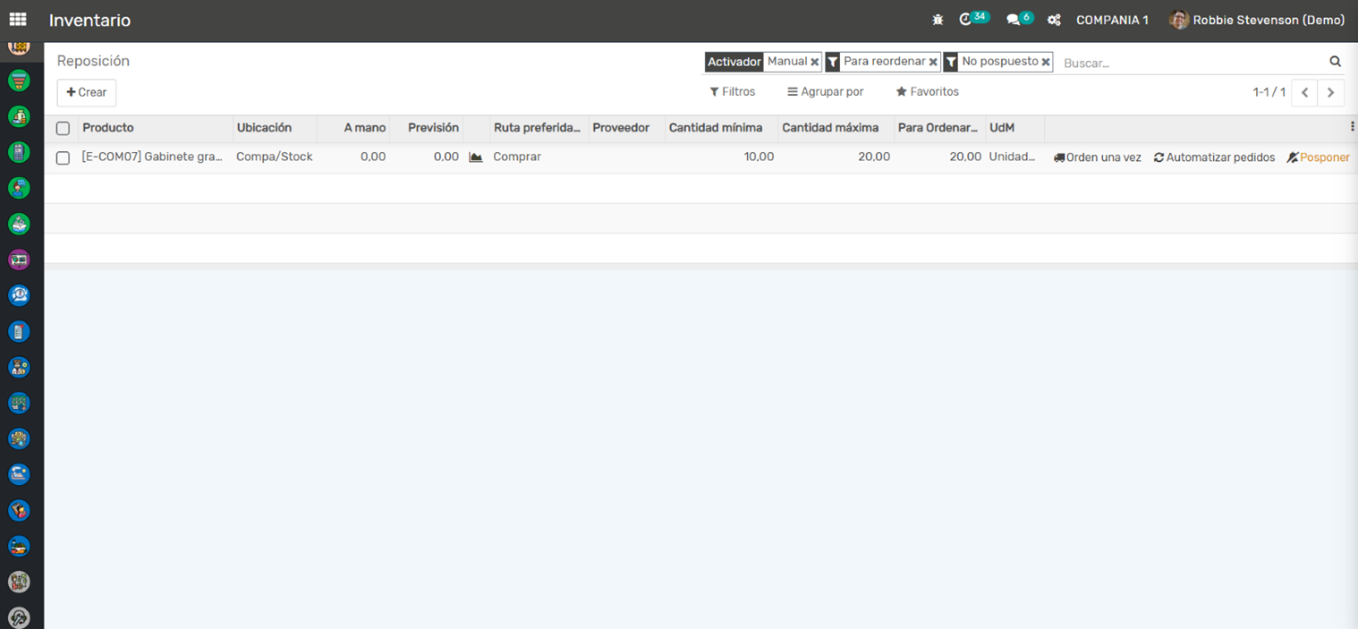Image resolution: width=1358 pixels, height=629 pixels.
Task: Remove the Para reordenar filter
Action: click(933, 63)
